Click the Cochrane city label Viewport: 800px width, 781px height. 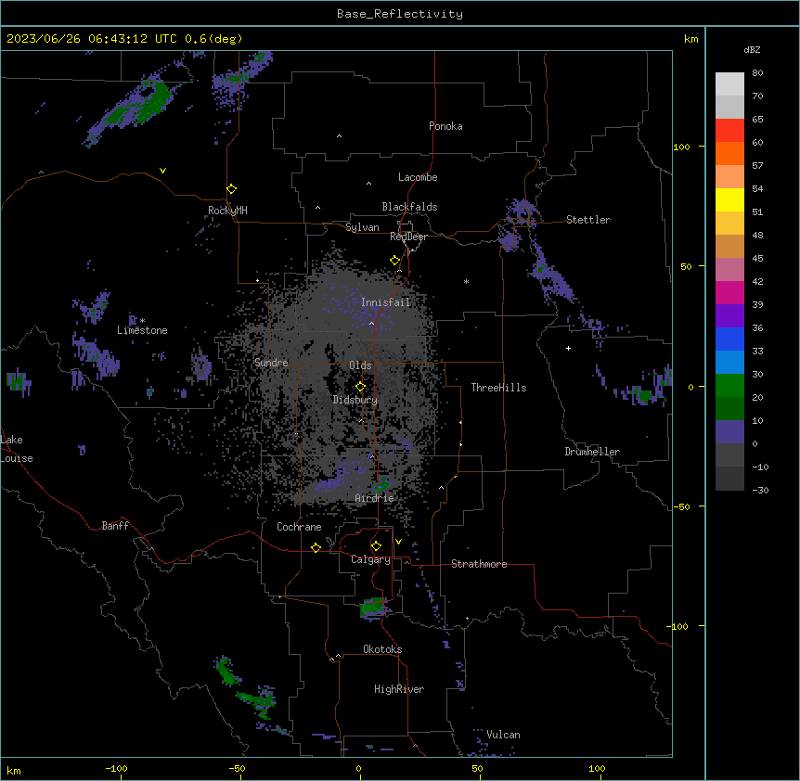[299, 527]
